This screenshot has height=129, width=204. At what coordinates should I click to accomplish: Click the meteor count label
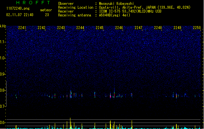pyautogui.click(x=46, y=10)
